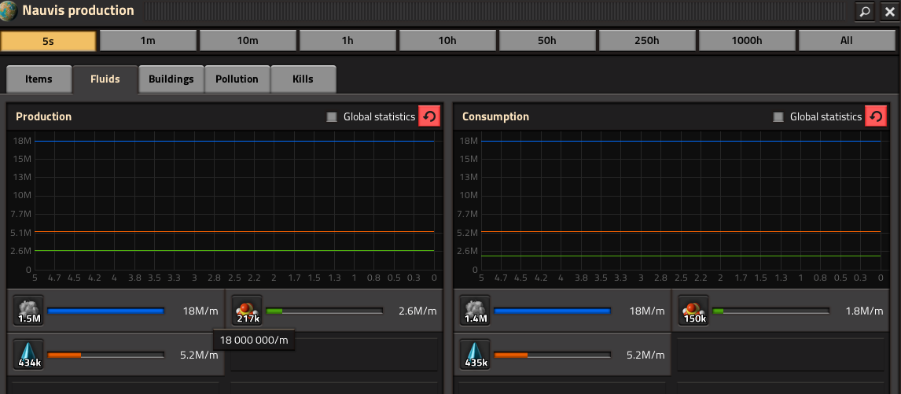Screen dimensions: 901x394
Task: Set time range to 1m
Action: pyautogui.click(x=149, y=41)
